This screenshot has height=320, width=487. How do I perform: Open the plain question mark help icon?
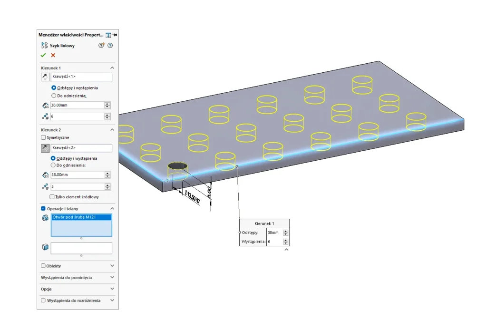click(x=110, y=45)
